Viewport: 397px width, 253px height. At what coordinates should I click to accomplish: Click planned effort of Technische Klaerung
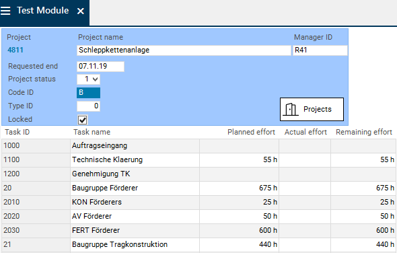240,160
